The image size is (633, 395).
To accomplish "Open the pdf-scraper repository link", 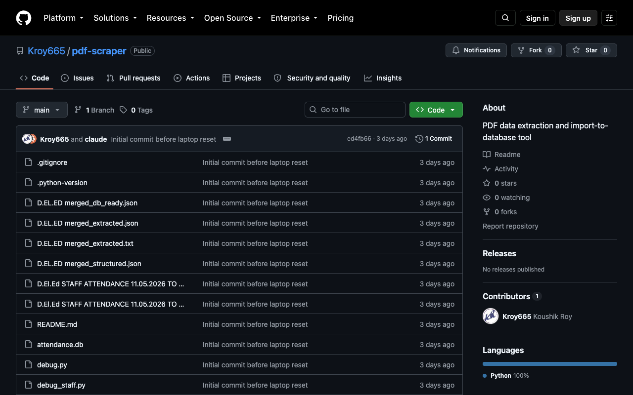I will tap(99, 51).
